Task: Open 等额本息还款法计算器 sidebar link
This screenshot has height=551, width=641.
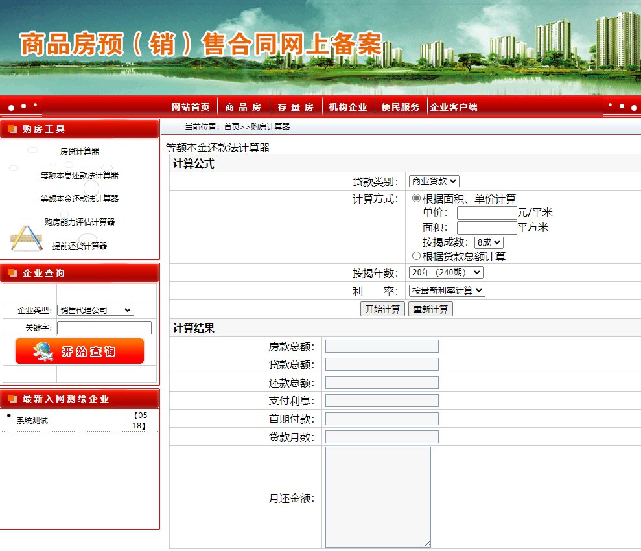Action: point(80,175)
